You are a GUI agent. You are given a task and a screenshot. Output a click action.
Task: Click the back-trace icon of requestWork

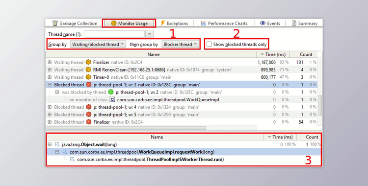pyautogui.click(x=65, y=152)
